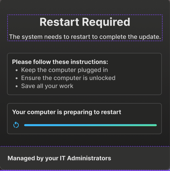Viewport: 170px width, 171px height.
Task: Select Save all your work item
Action: [x=47, y=86]
